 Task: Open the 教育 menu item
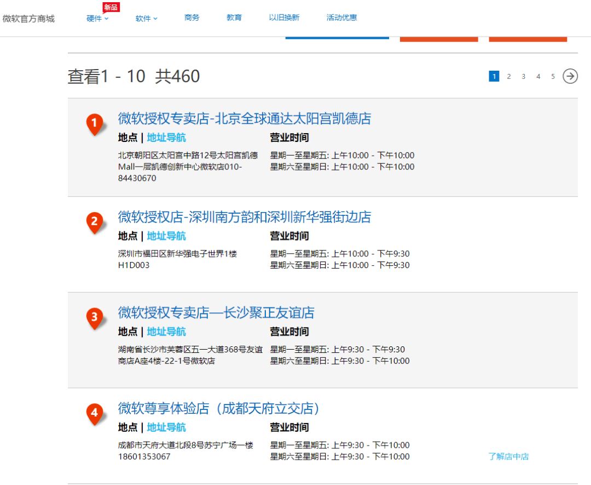tap(234, 17)
